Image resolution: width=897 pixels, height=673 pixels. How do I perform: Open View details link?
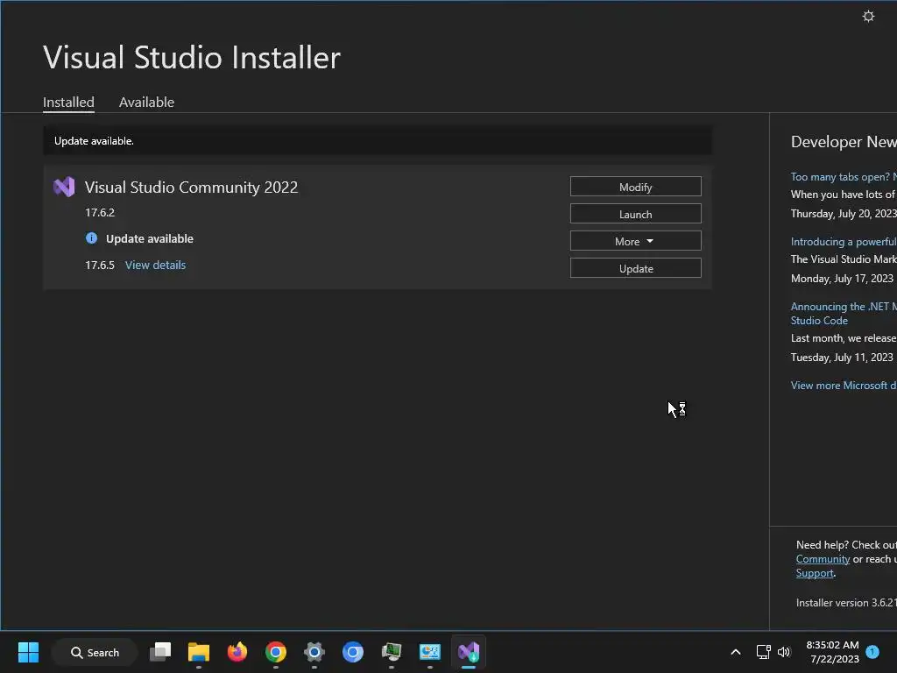coord(156,265)
